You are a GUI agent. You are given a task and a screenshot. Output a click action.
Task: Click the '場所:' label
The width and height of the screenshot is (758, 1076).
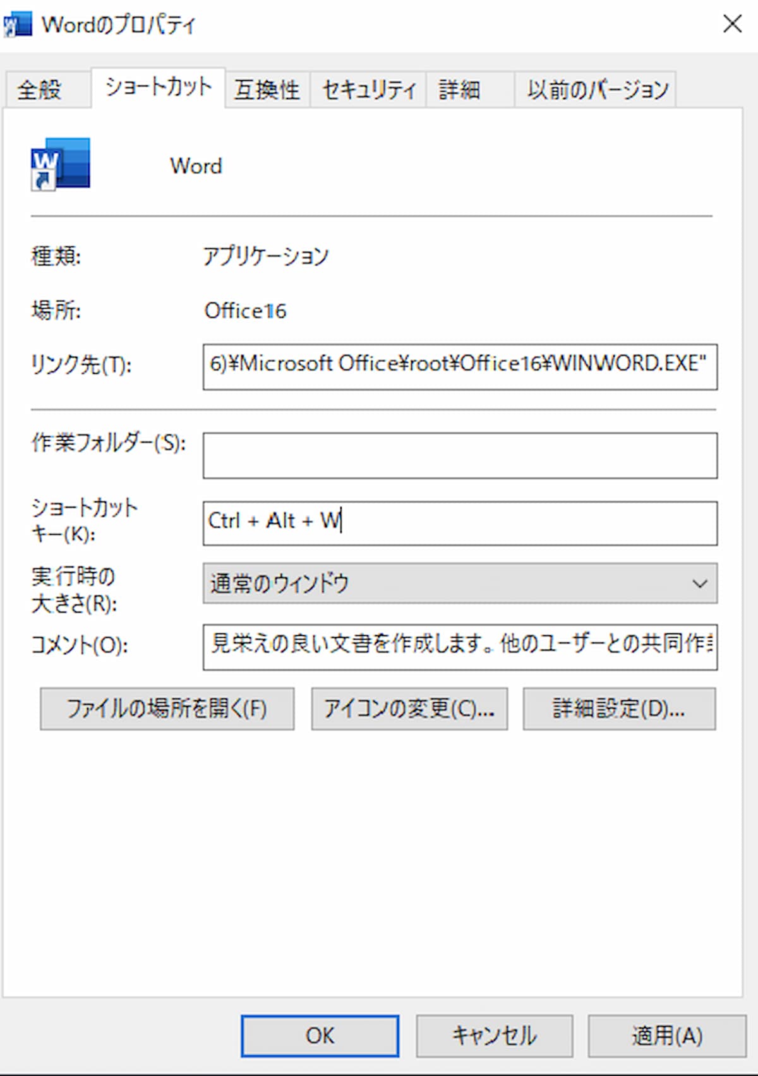(x=56, y=311)
